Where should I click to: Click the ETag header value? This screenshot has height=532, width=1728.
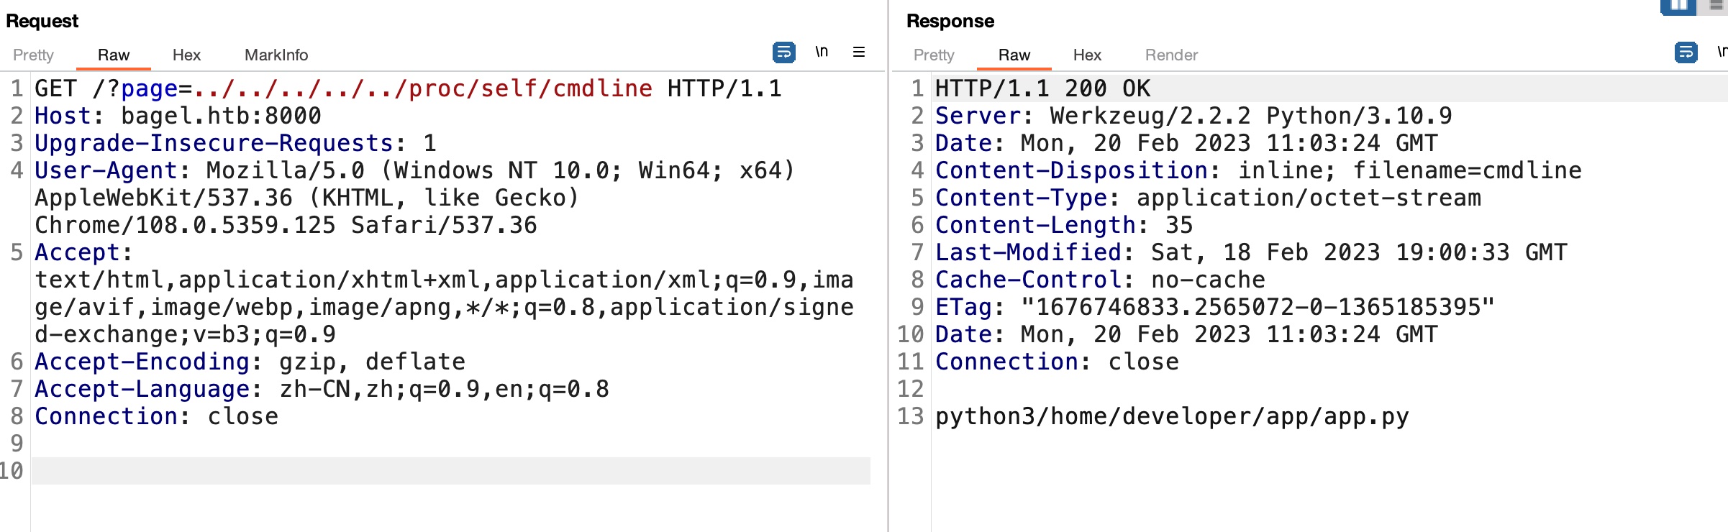pos(1258,307)
